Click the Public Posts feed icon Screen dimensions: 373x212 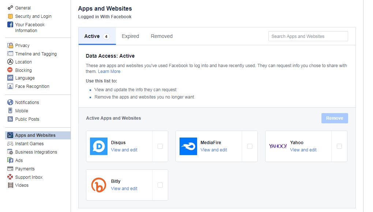click(x=10, y=119)
